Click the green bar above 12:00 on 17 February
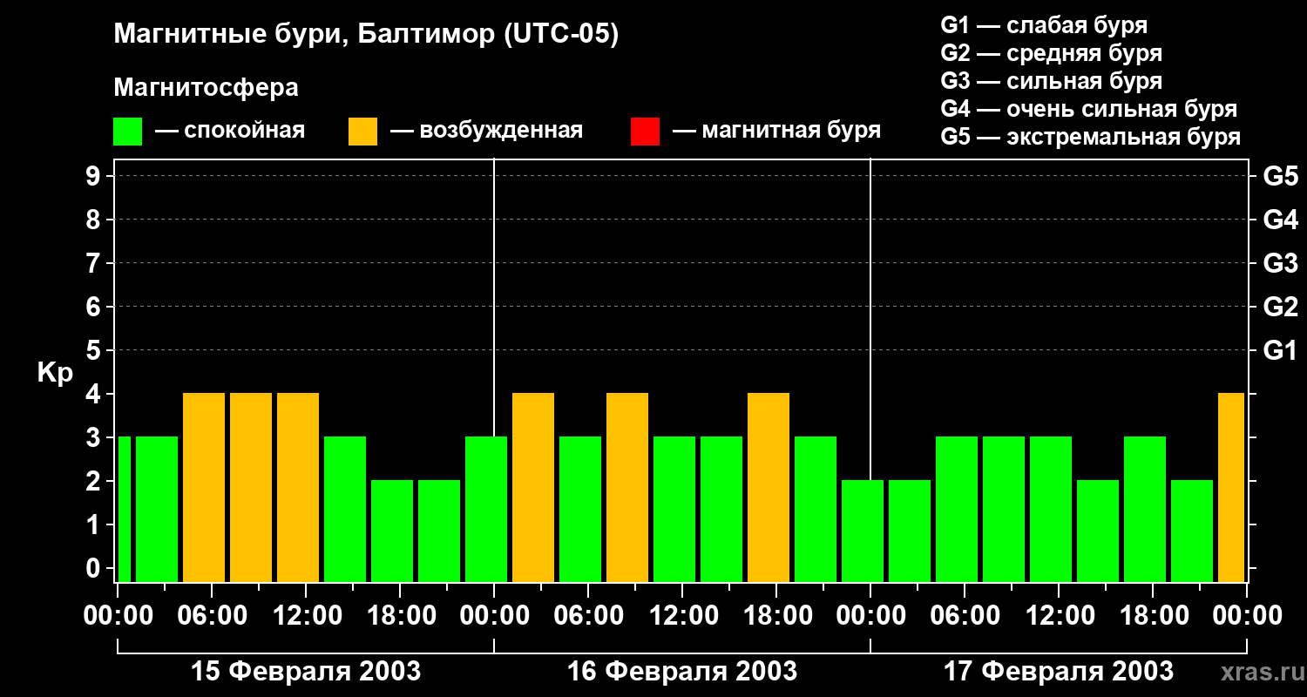The width and height of the screenshot is (1307, 697). click(1051, 510)
